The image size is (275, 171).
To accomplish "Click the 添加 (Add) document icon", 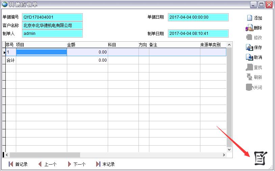I will click(249, 18).
